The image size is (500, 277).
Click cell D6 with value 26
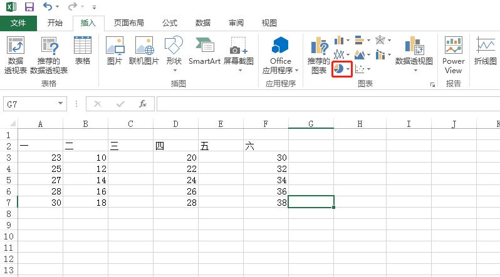click(x=175, y=191)
